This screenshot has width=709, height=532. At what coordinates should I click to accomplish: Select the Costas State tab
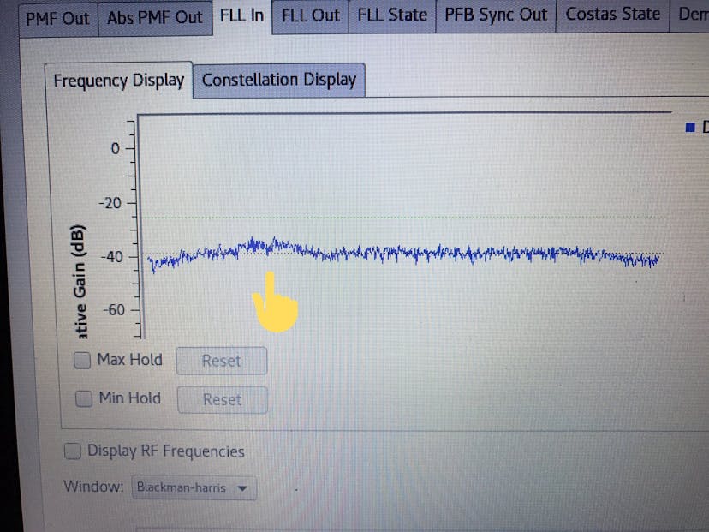(613, 15)
